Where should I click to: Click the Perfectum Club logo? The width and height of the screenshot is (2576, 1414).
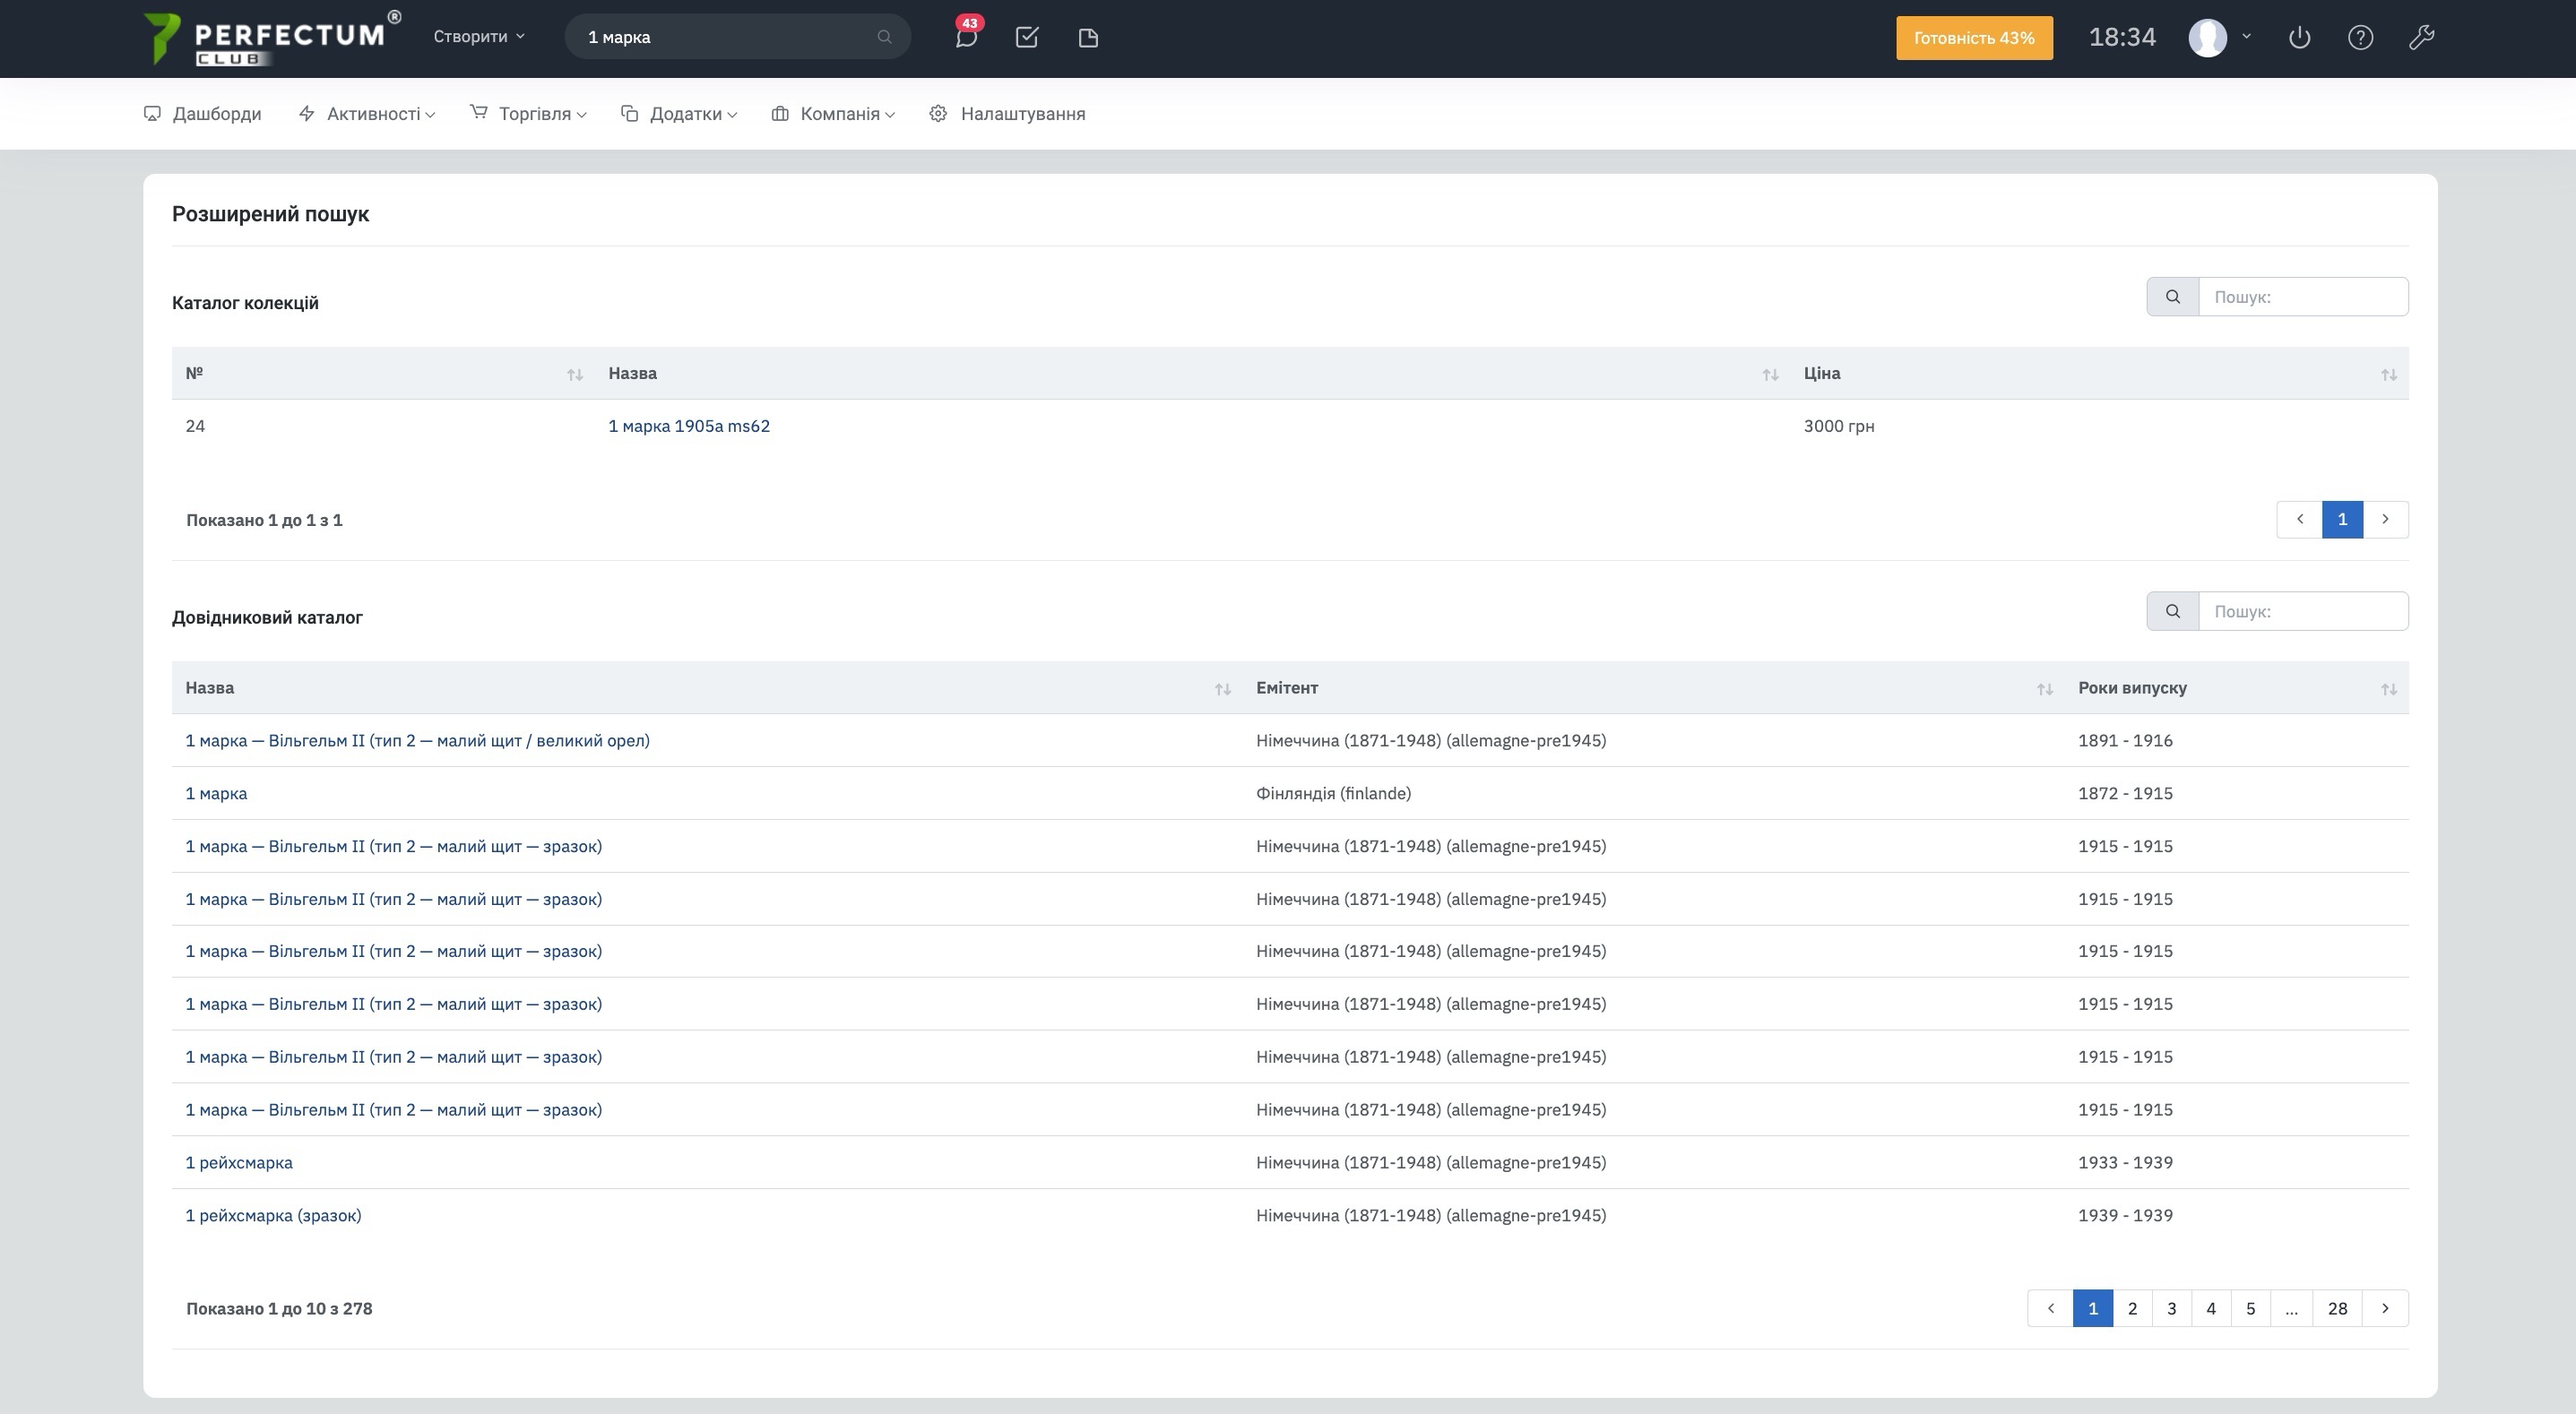pyautogui.click(x=270, y=38)
